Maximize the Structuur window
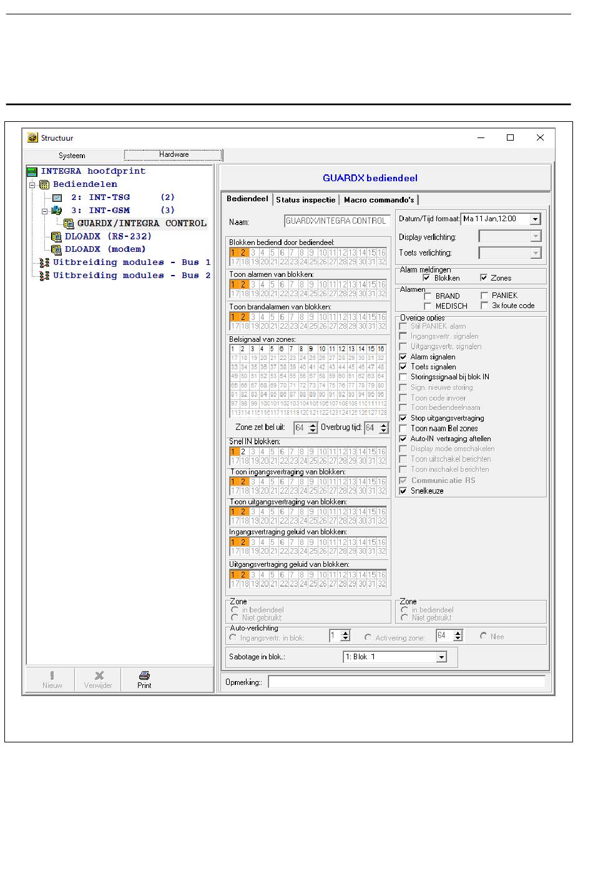Viewport: 593px width, 873px height. click(x=510, y=138)
